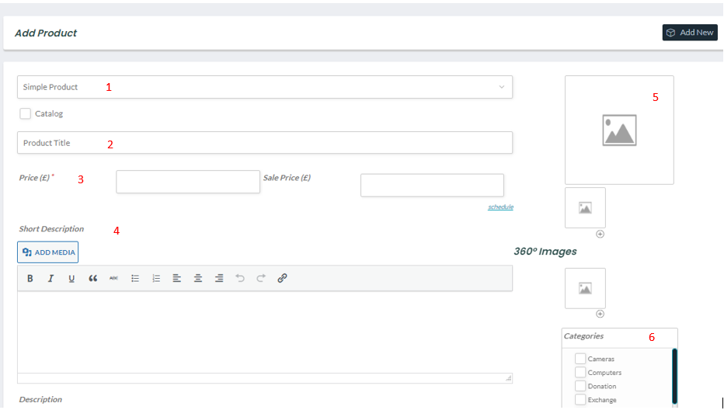This screenshot has height=417, width=724.
Task: Tick the Cameras category checkbox
Action: pyautogui.click(x=580, y=359)
